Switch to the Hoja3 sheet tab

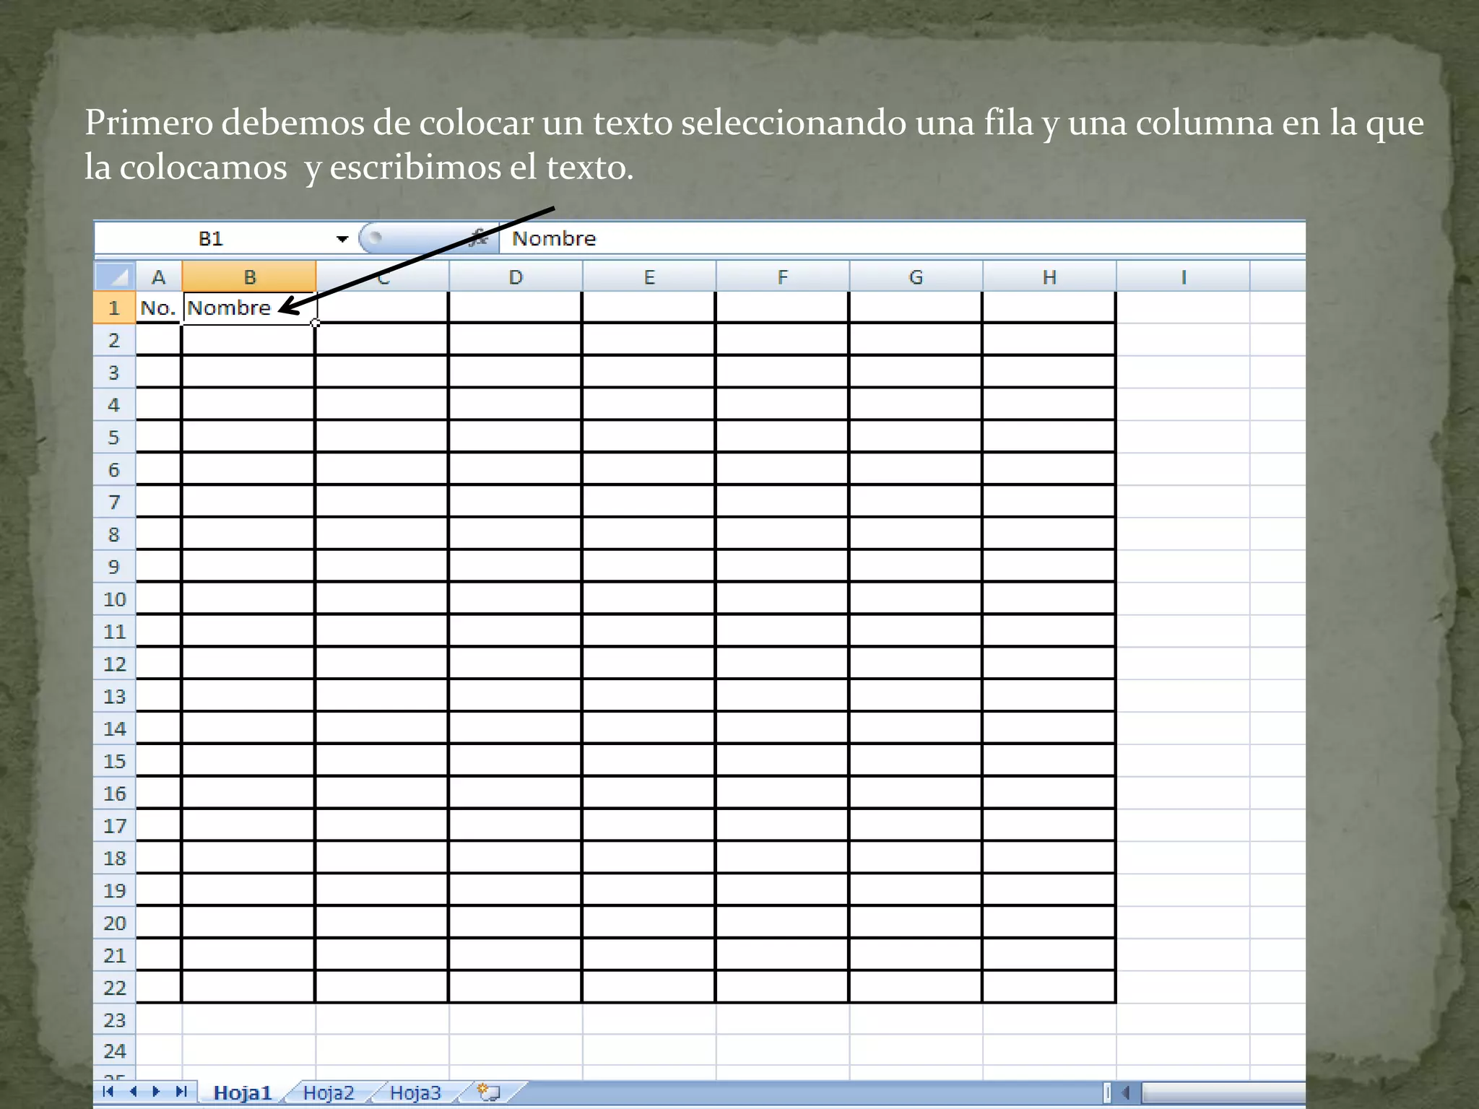[415, 1092]
